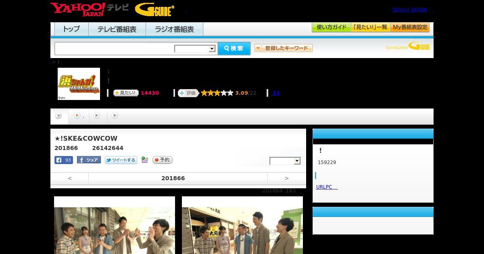
Task: Open the 31 reviews link
Action: 276,93
